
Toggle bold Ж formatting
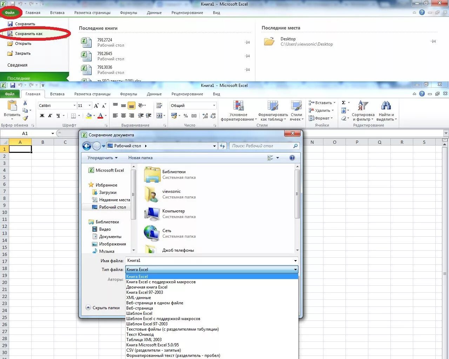point(42,116)
